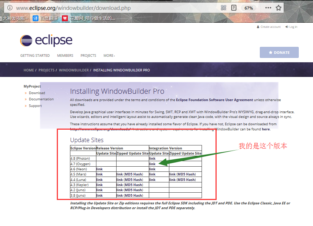Click the 'here' installation instructions link
This screenshot has width=313, height=226.
point(266,129)
